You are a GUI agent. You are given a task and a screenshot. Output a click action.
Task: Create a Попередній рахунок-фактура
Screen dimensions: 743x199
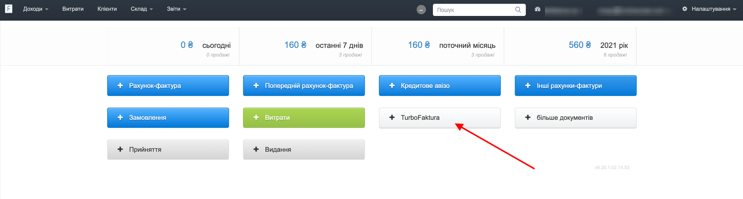point(304,86)
